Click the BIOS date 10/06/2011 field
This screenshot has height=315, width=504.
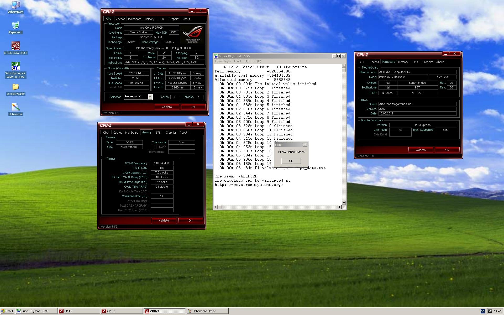[417, 114]
